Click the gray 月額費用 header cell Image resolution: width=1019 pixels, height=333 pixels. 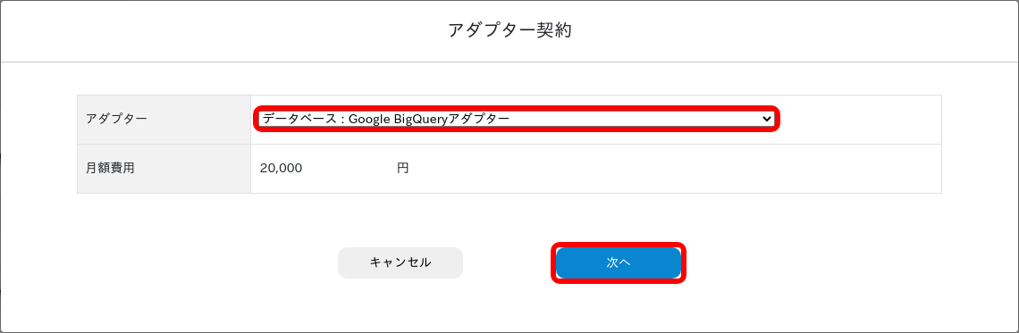point(164,169)
